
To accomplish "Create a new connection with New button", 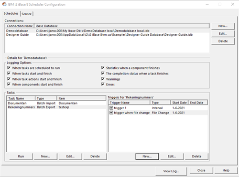I will 223,26.
